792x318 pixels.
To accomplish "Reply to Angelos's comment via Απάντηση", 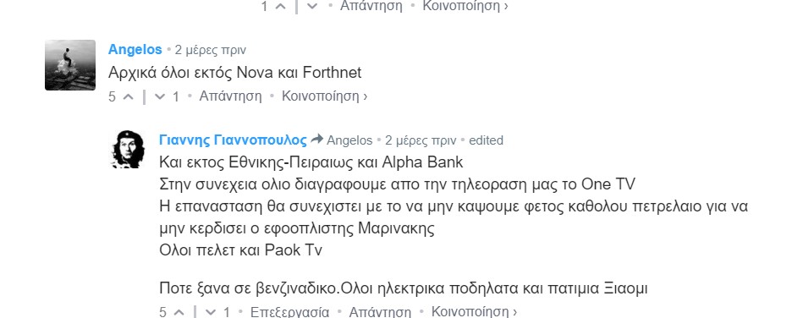I will pos(230,96).
